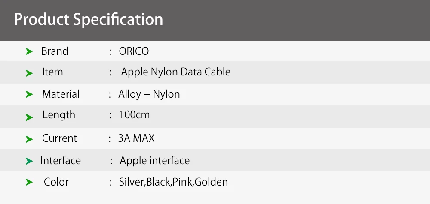The width and height of the screenshot is (430, 204).
Task: Select the Length label
Action: click(x=59, y=115)
